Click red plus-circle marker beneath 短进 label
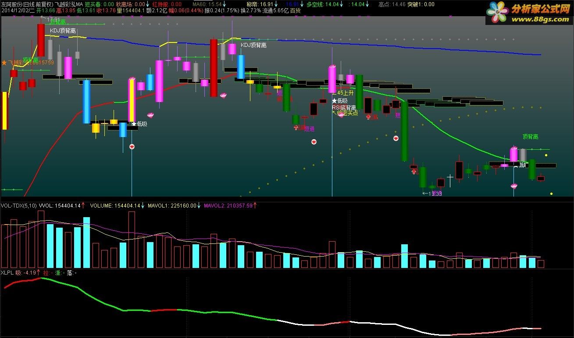Image resolution: width=574 pixels, height=338 pixels. tap(314, 142)
